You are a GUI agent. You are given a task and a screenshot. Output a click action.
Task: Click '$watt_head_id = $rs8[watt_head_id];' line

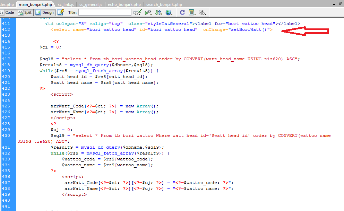(x=99, y=77)
